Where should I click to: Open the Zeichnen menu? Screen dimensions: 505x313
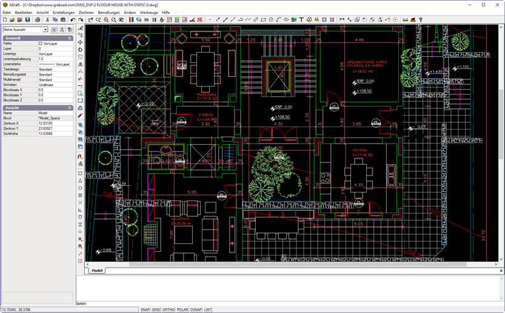click(86, 13)
